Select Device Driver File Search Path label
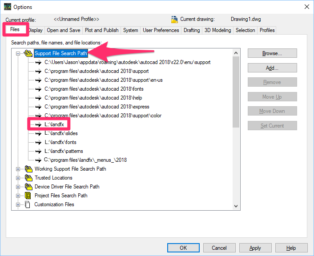The image size is (314, 256). [x=67, y=187]
